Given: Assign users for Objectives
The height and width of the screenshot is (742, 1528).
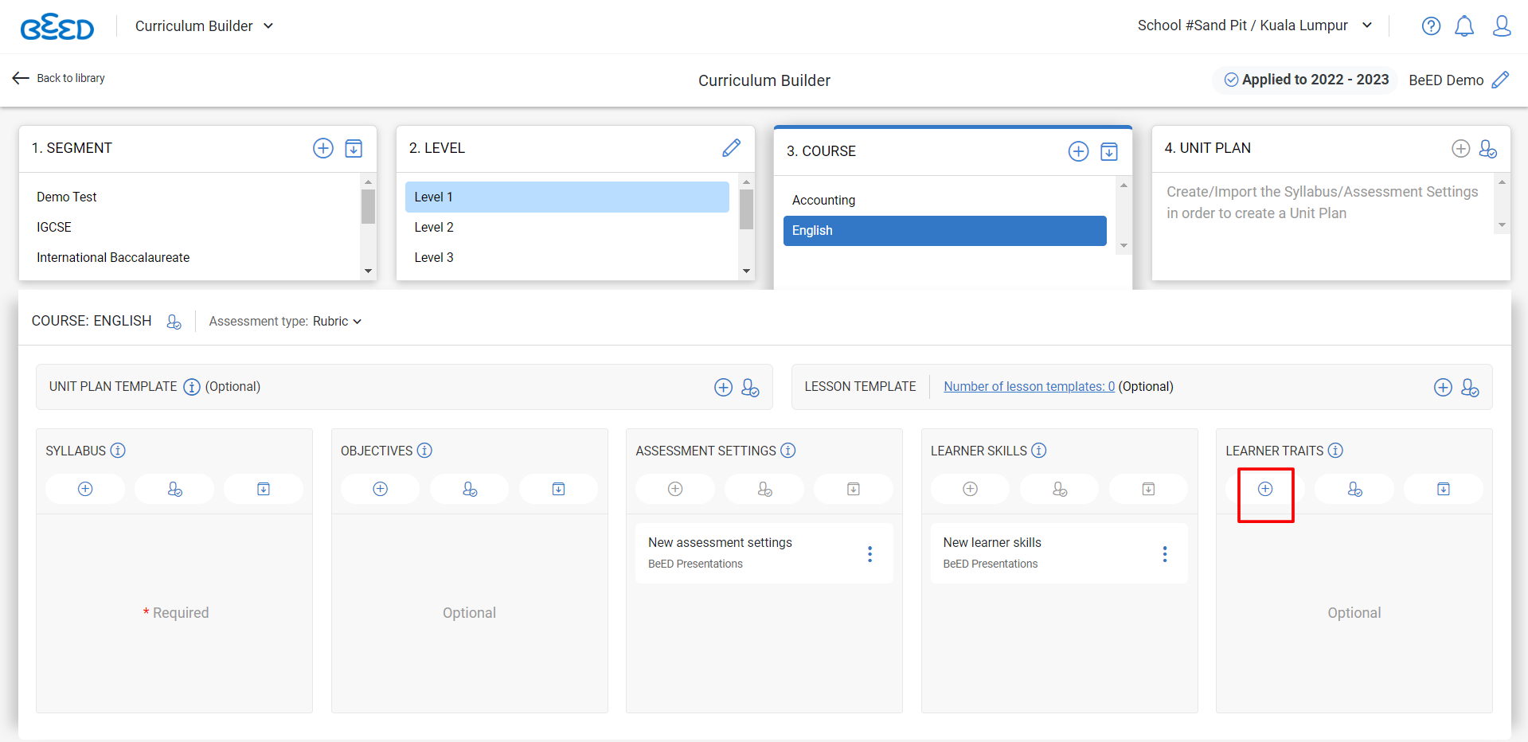Looking at the screenshot, I should click(x=470, y=489).
